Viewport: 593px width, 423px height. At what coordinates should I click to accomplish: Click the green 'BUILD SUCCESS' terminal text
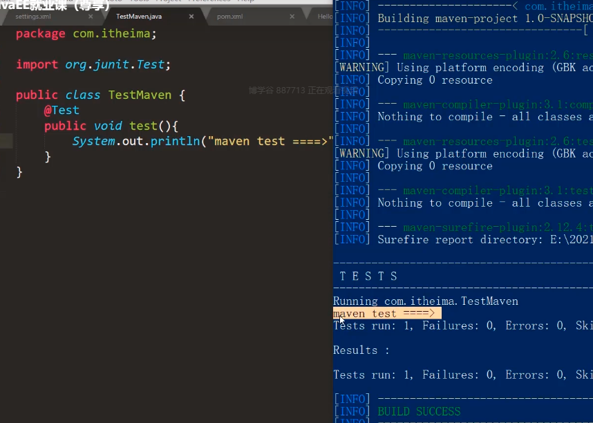pyautogui.click(x=419, y=411)
